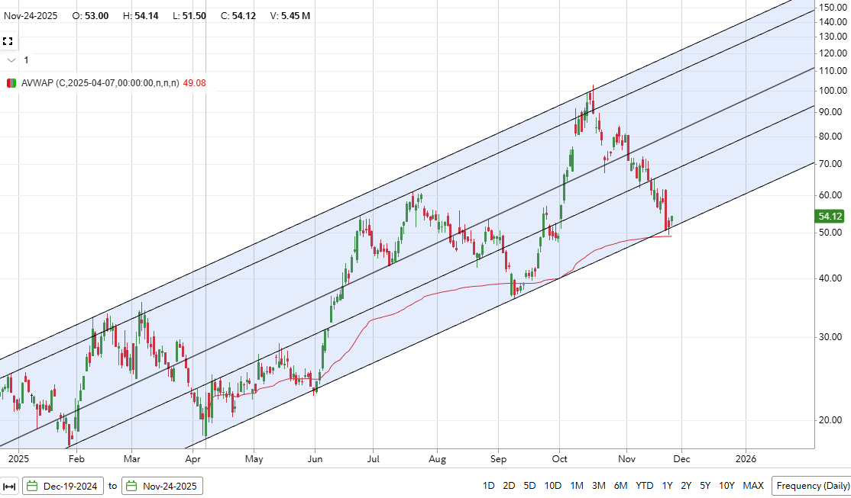Click the fullscreen expand icon
851x498 pixels.
pyautogui.click(x=8, y=41)
